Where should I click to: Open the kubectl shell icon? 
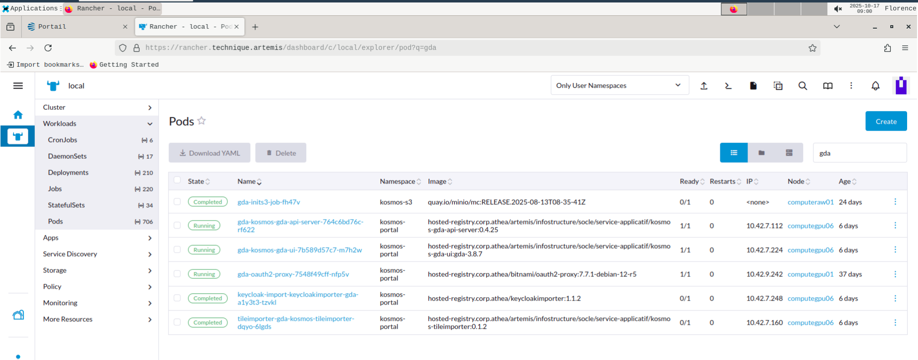pyautogui.click(x=728, y=86)
